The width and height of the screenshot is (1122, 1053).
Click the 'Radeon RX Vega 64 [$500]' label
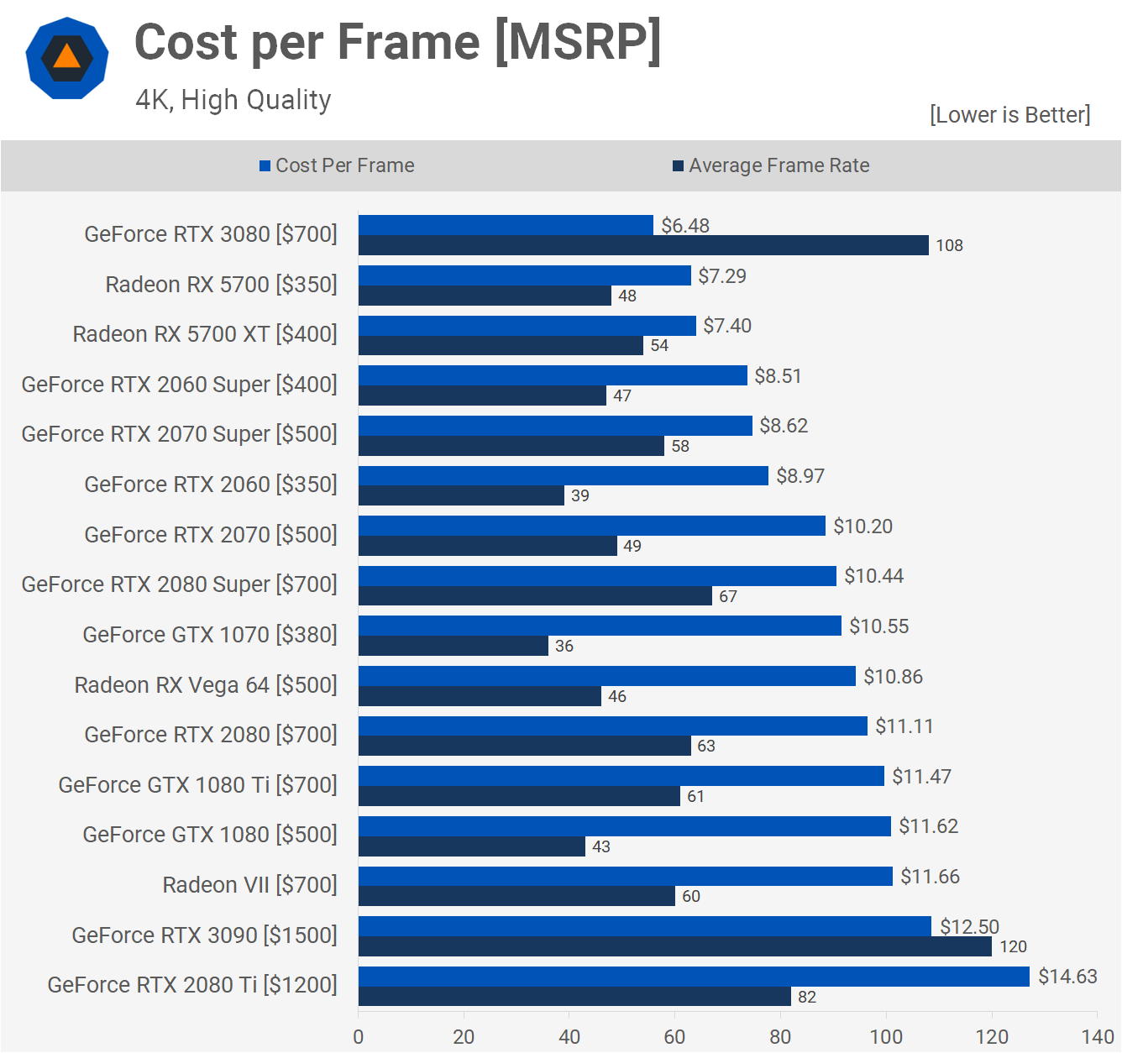pyautogui.click(x=206, y=685)
